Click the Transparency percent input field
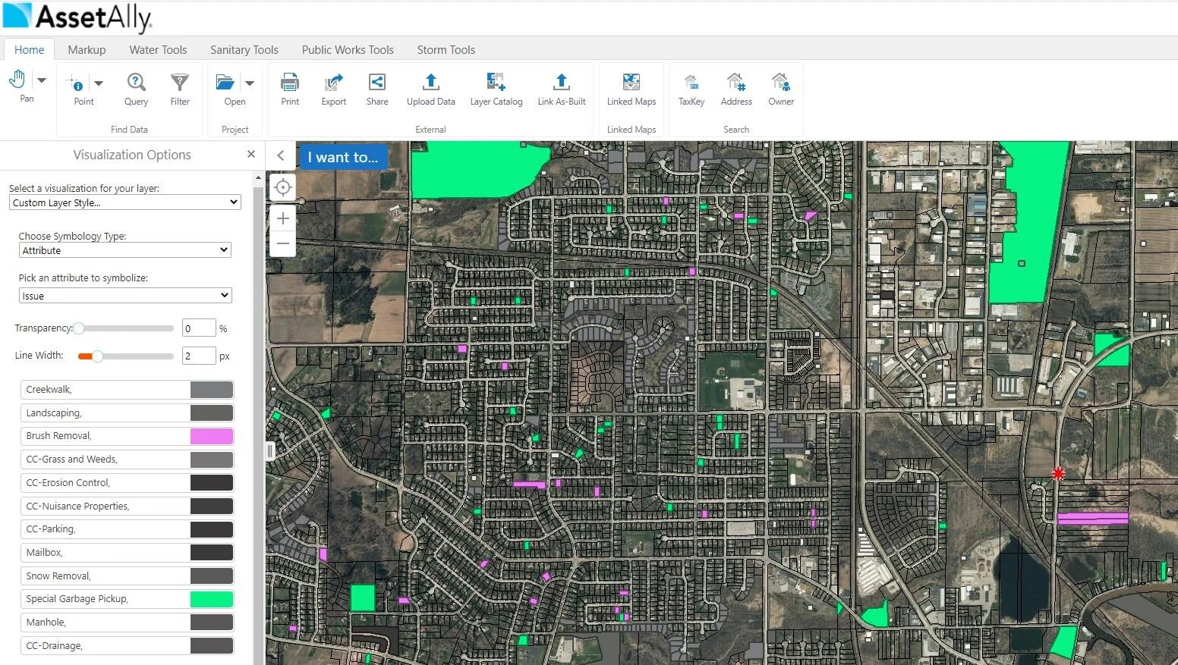Viewport: 1178px width, 665px height. click(199, 328)
